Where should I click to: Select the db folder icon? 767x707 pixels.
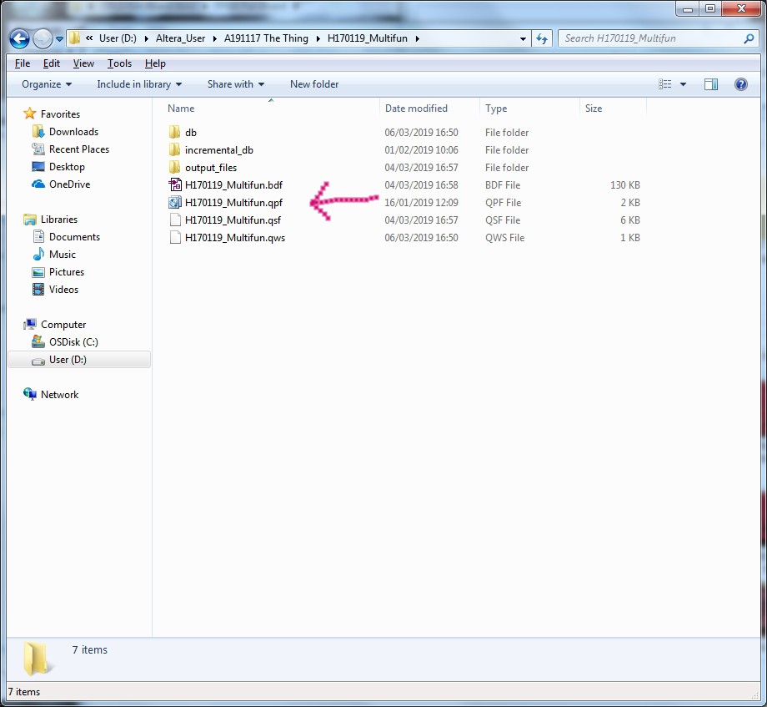(x=174, y=132)
